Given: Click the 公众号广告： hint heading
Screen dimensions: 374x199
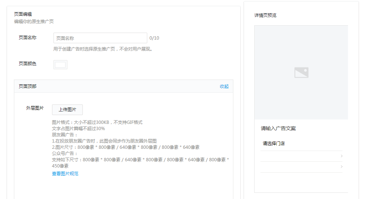Looking at the screenshot, I should point(64,154).
